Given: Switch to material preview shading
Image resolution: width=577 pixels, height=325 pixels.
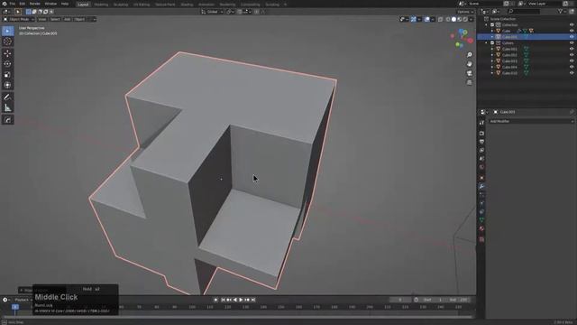Looking at the screenshot, I should coord(460,19).
